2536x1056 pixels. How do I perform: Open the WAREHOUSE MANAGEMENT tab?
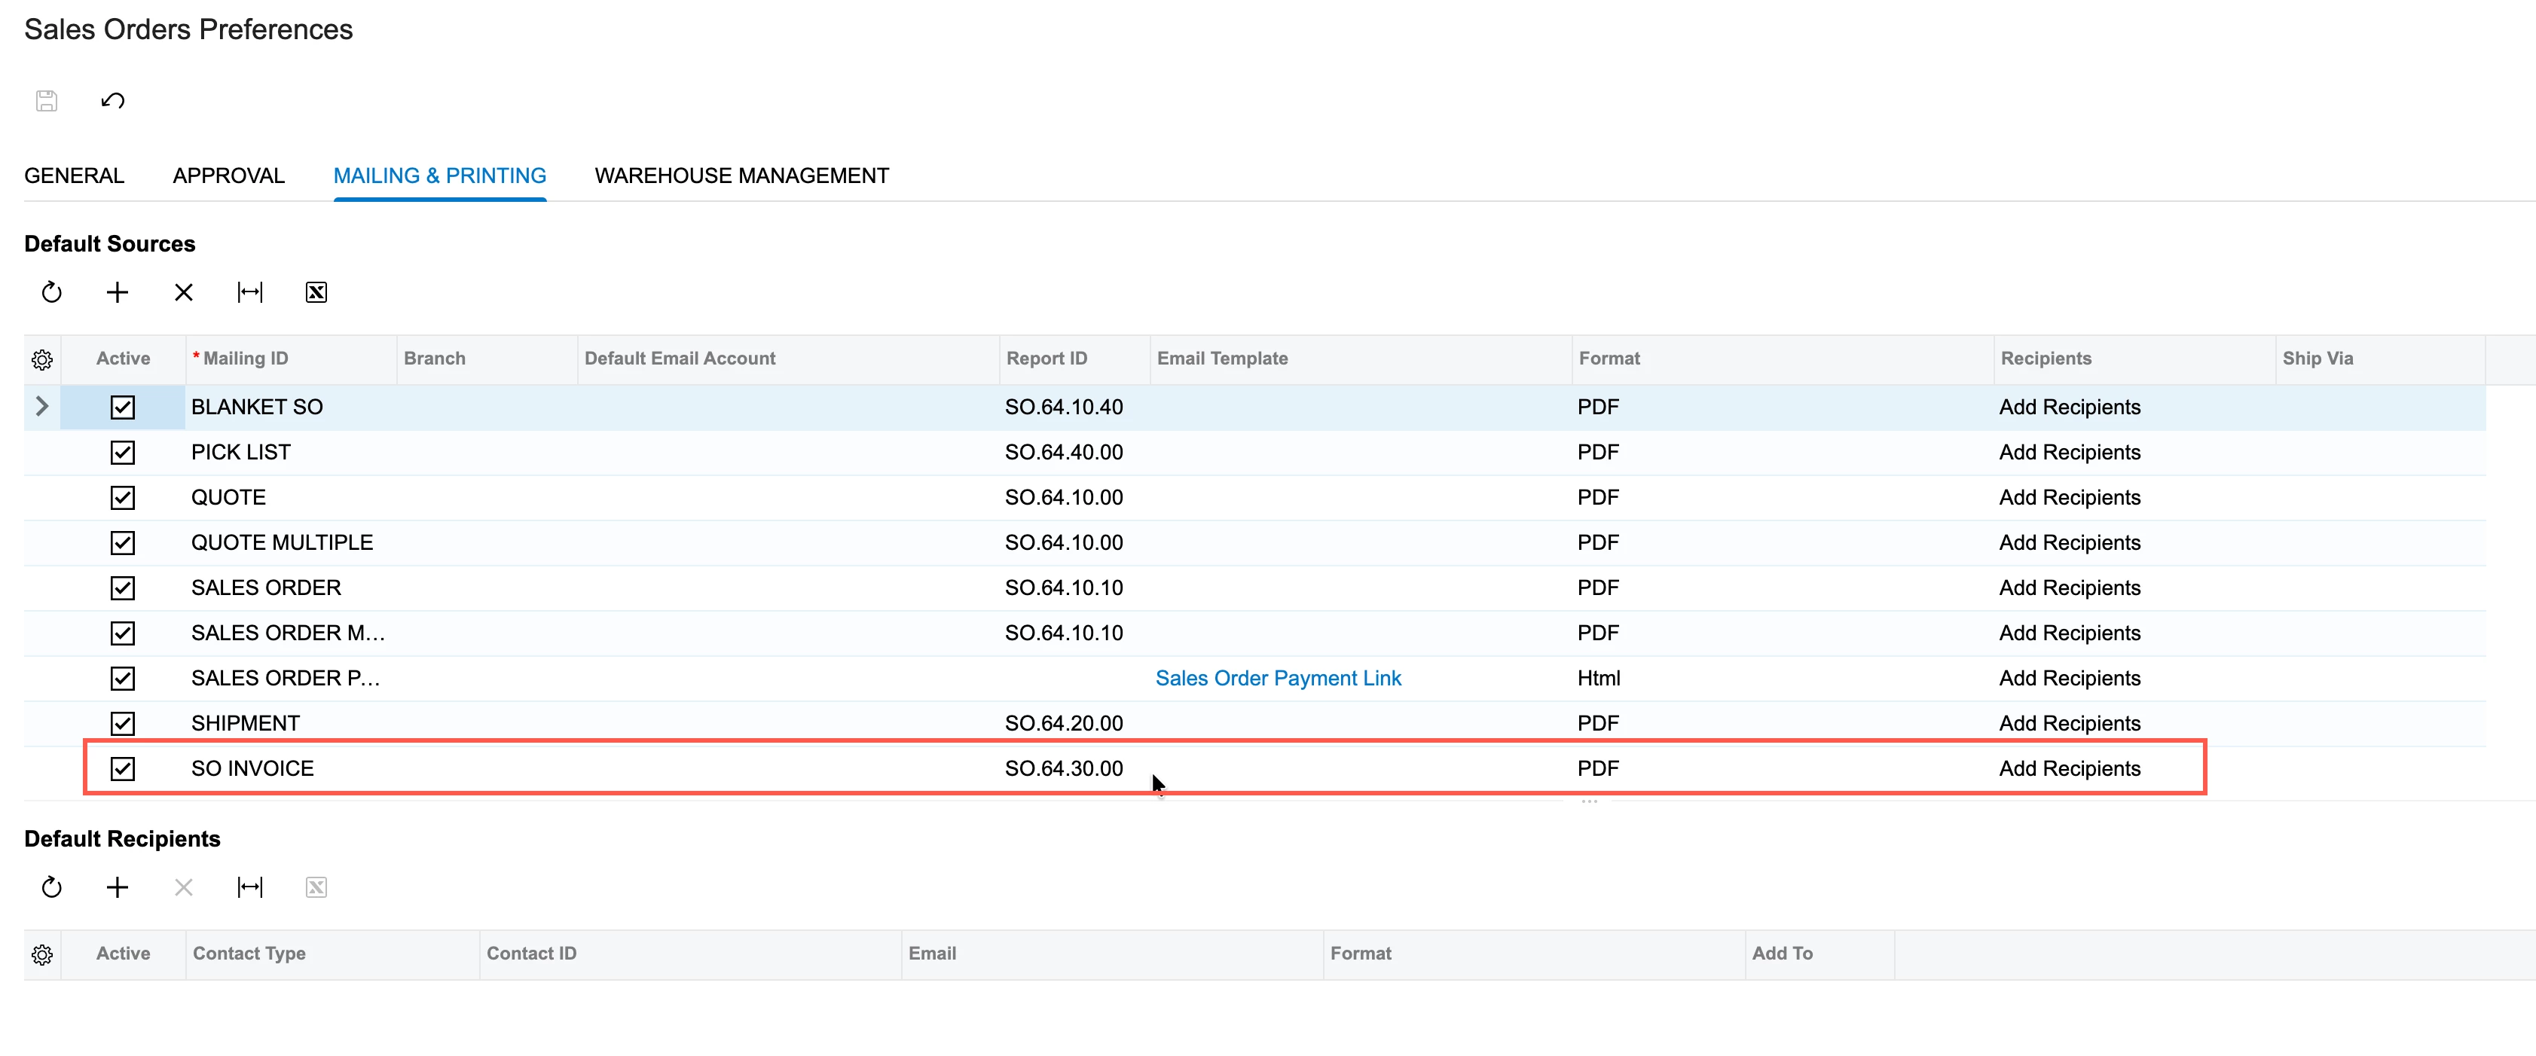click(741, 176)
